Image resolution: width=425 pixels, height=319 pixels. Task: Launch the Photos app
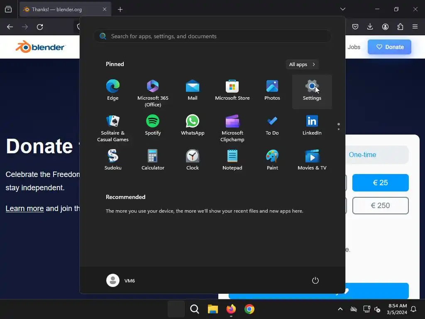pos(272,91)
